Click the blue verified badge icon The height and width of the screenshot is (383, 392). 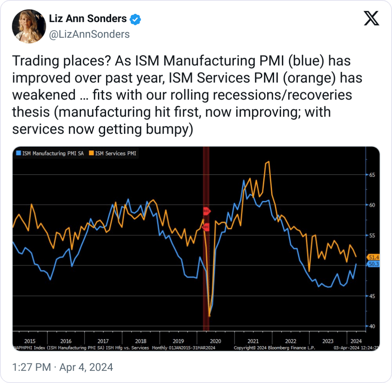135,19
